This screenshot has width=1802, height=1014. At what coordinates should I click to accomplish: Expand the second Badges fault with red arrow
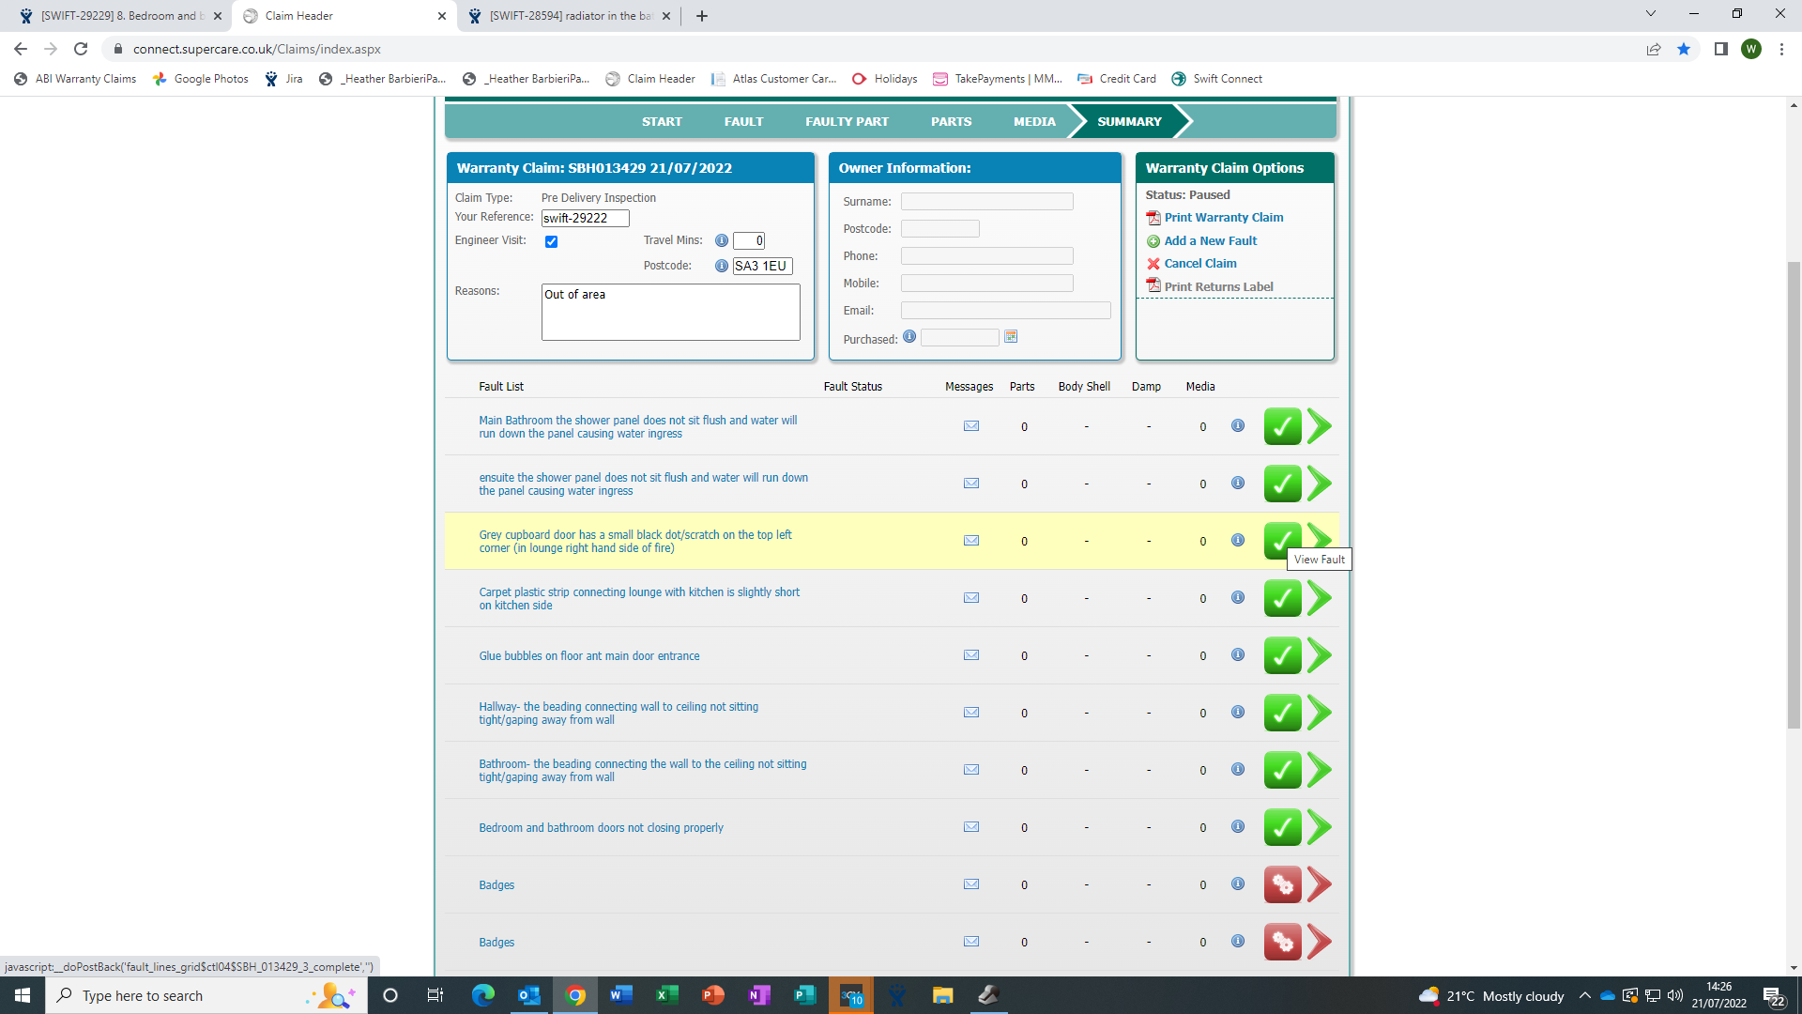pos(1320,942)
